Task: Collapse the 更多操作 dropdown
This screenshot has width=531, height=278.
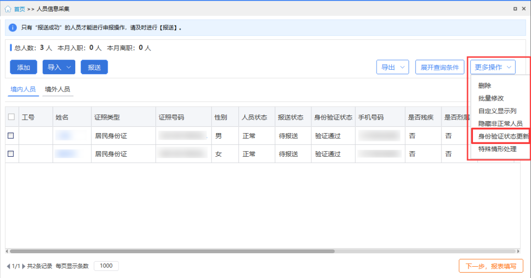Action: pyautogui.click(x=493, y=67)
